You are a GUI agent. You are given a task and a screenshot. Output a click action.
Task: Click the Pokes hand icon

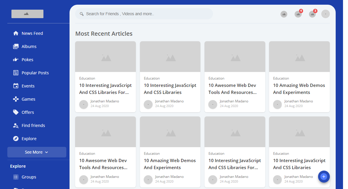coord(16,60)
